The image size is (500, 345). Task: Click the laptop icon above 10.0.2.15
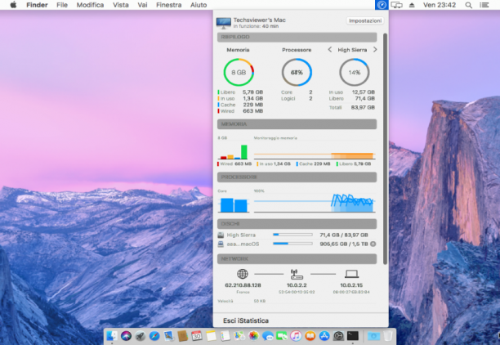coord(351,274)
